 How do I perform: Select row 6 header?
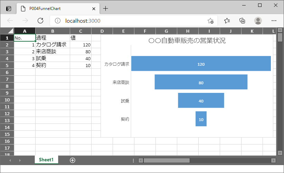(x=7, y=72)
